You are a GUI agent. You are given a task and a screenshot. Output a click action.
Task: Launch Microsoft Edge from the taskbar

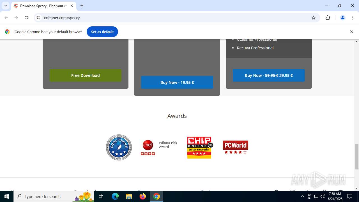(x=115, y=196)
